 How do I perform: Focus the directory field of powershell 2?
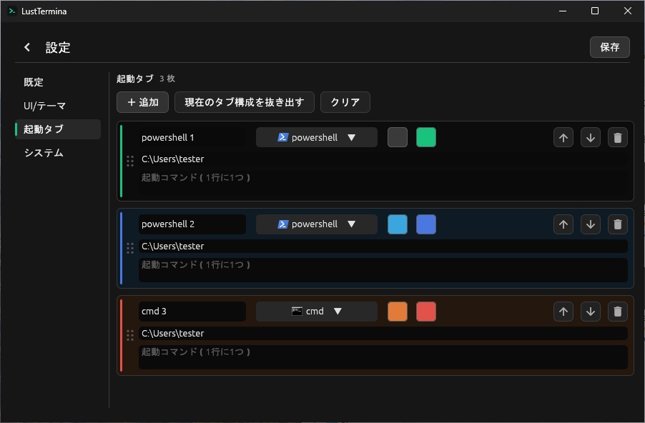coord(383,247)
